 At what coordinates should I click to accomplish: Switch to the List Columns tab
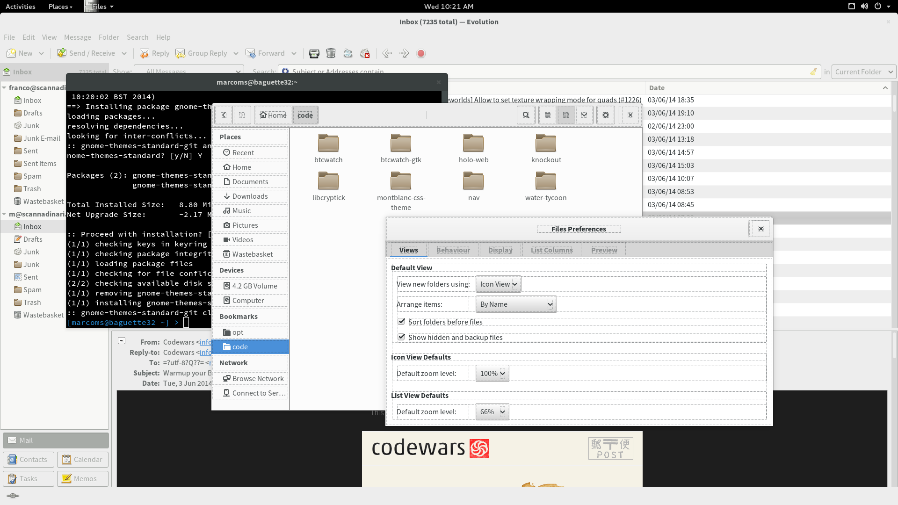[x=552, y=250]
